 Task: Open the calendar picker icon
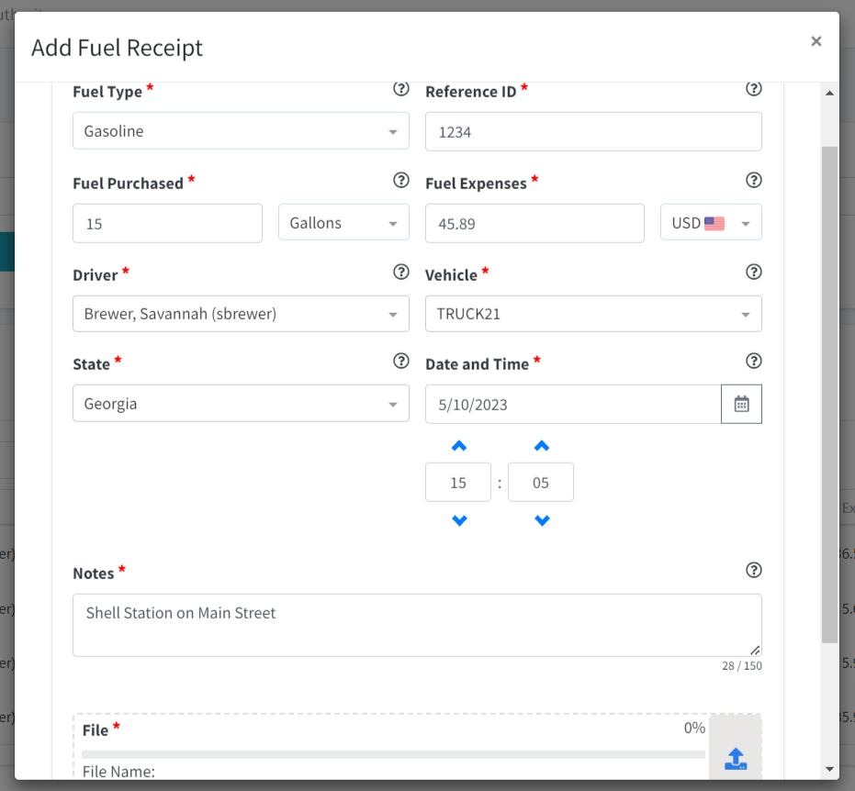pos(741,404)
